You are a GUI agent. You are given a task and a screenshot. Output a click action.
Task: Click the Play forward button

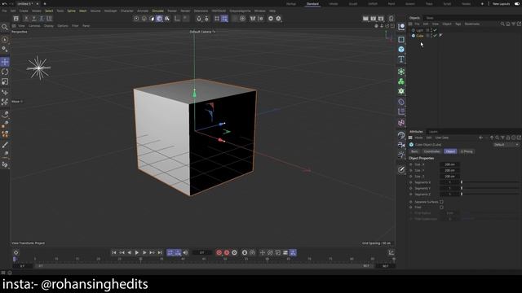coord(137,253)
